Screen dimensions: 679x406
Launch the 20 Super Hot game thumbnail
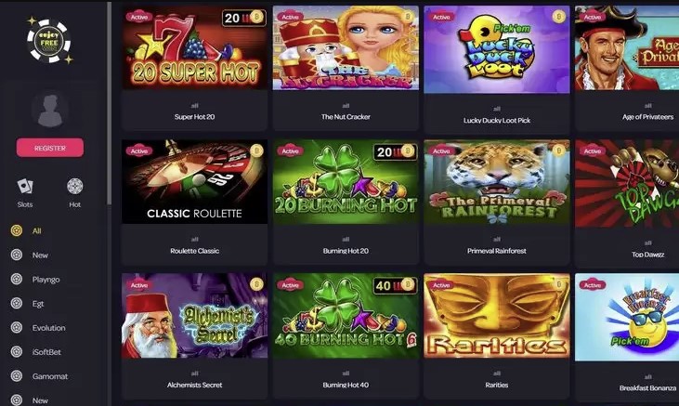point(194,47)
